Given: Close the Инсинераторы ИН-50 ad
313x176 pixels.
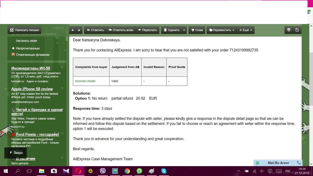Looking at the screenshot, I should pos(62,67).
